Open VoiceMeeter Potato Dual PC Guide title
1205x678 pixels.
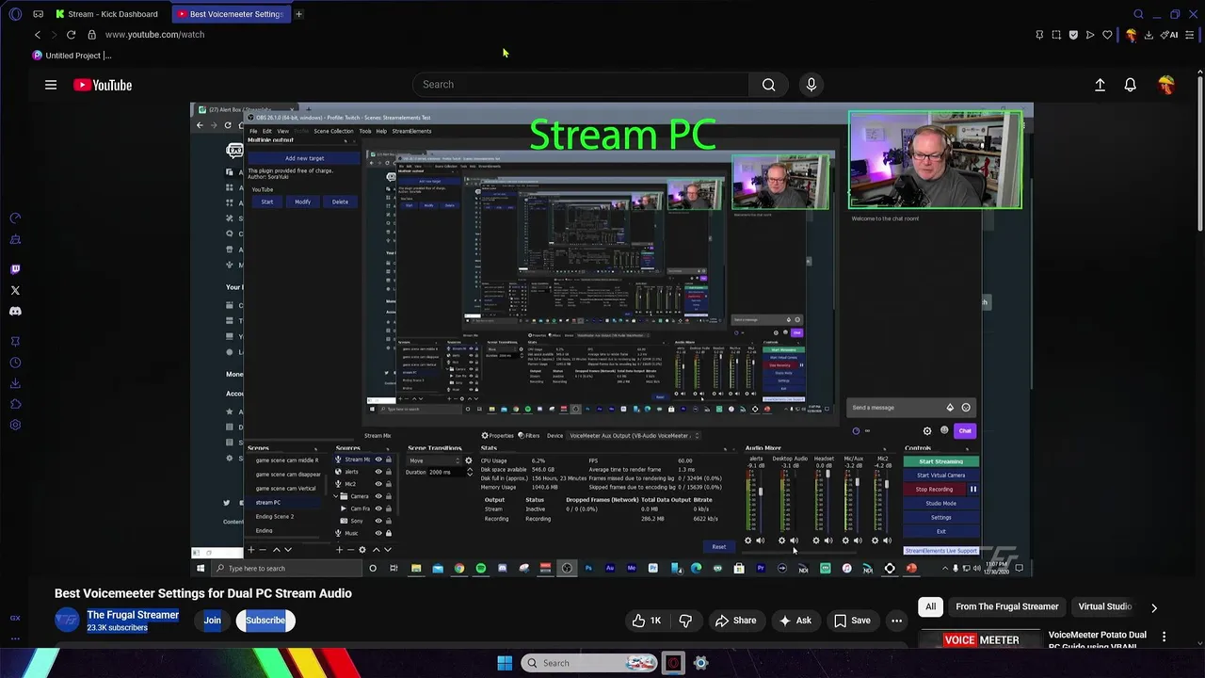coord(1098,640)
